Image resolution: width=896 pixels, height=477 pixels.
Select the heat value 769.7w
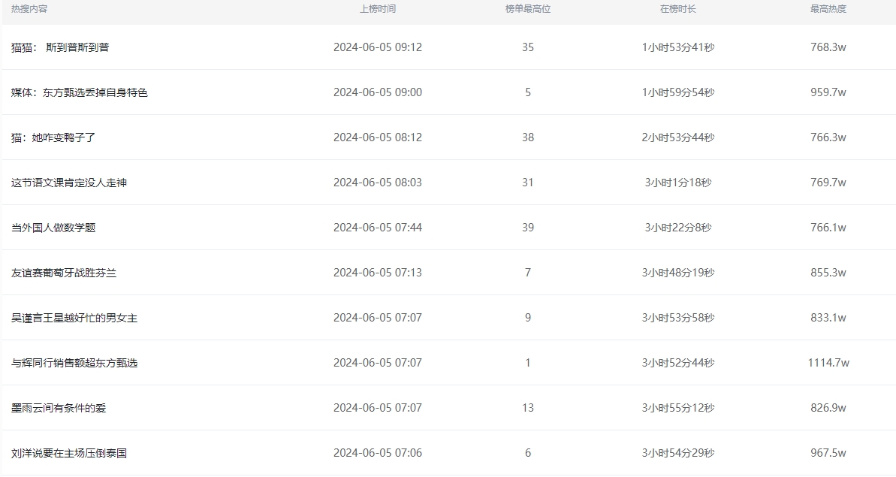[828, 183]
